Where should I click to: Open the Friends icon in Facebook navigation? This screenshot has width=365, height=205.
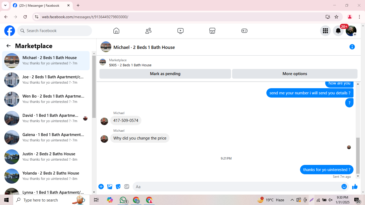(x=148, y=31)
